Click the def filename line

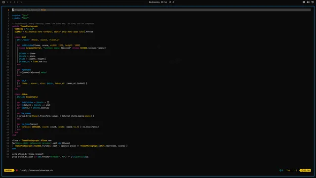(x=24, y=70)
